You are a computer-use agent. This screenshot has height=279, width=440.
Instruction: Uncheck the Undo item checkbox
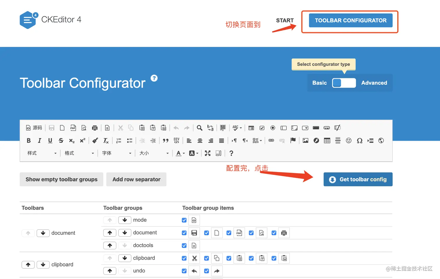click(x=184, y=271)
